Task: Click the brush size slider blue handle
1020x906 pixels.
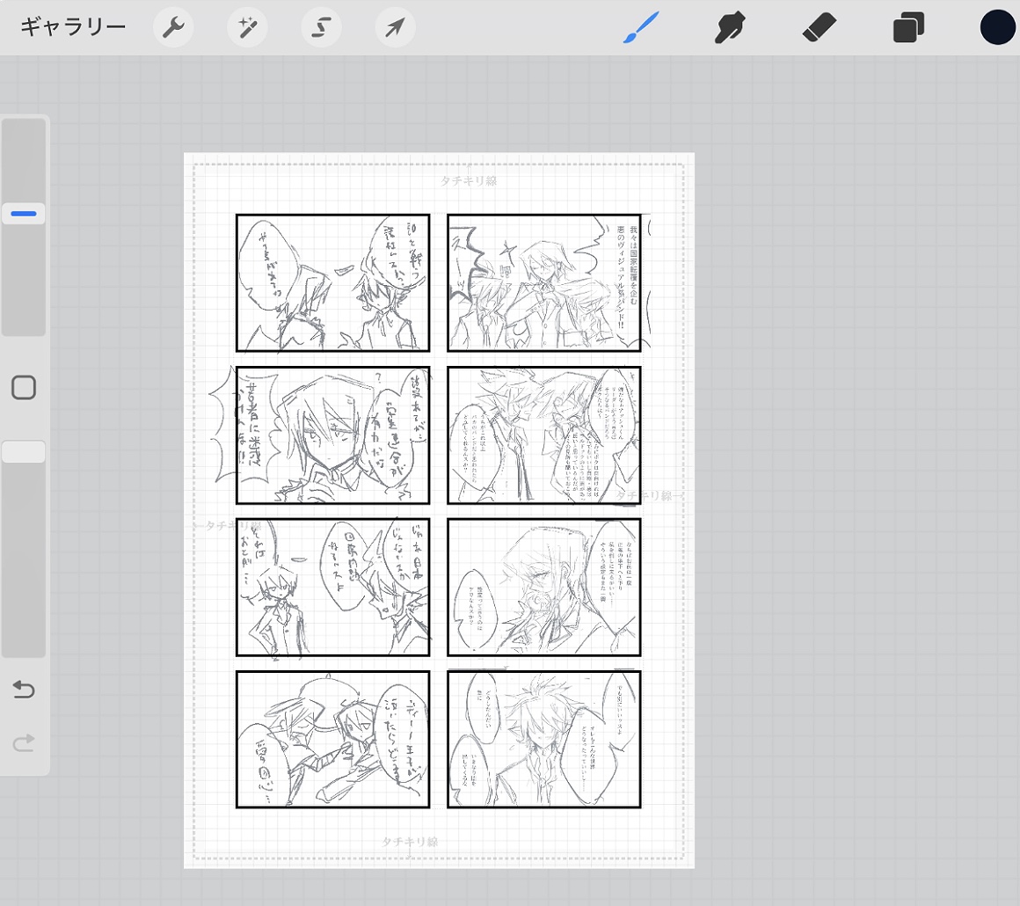Action: point(24,214)
